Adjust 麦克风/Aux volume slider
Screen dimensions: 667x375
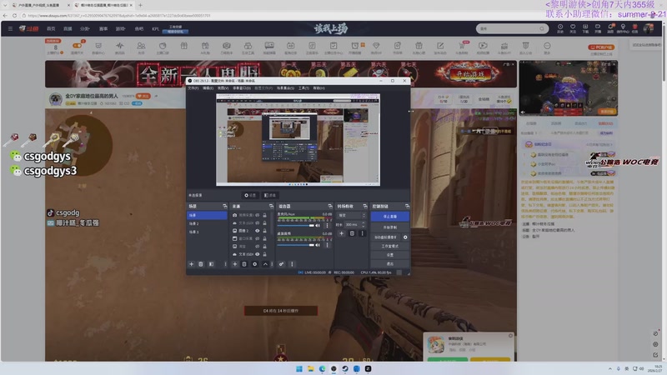click(296, 225)
